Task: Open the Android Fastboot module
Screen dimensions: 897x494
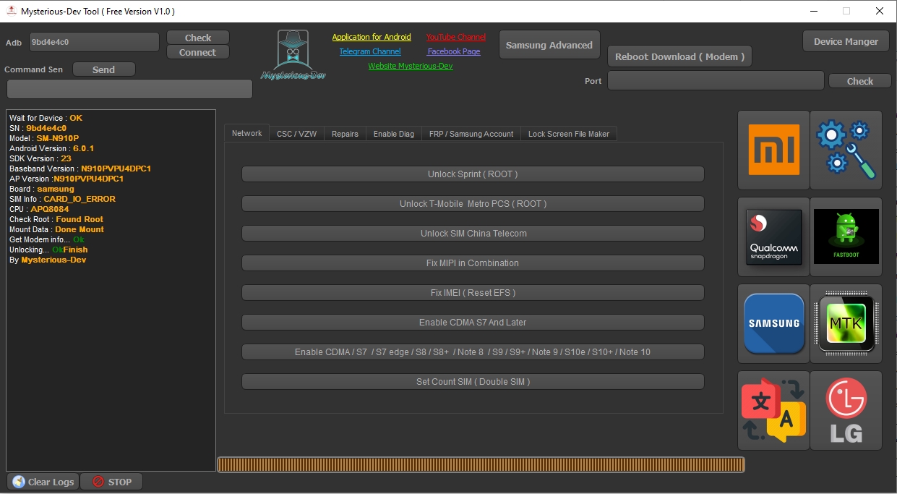Action: pyautogui.click(x=846, y=237)
